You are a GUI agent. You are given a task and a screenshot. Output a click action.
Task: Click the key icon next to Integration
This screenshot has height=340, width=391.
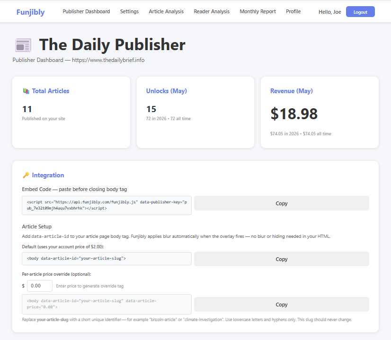pyautogui.click(x=26, y=175)
